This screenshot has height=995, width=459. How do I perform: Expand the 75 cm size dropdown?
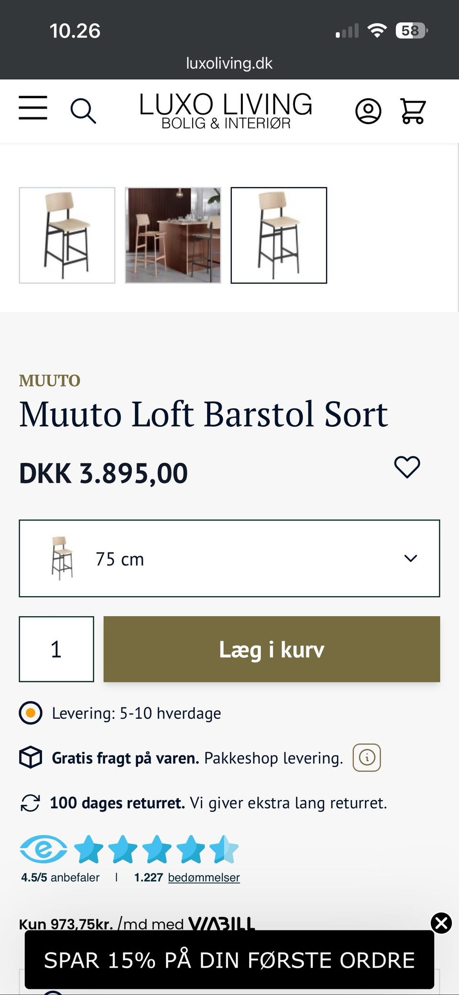point(229,558)
